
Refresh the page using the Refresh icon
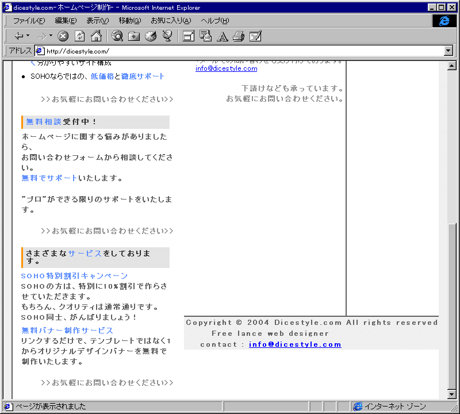[x=79, y=36]
